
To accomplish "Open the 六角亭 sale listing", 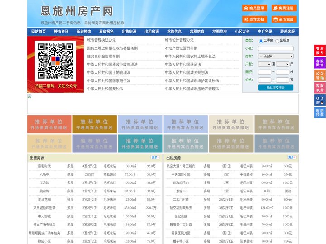I will click(x=44, y=174).
